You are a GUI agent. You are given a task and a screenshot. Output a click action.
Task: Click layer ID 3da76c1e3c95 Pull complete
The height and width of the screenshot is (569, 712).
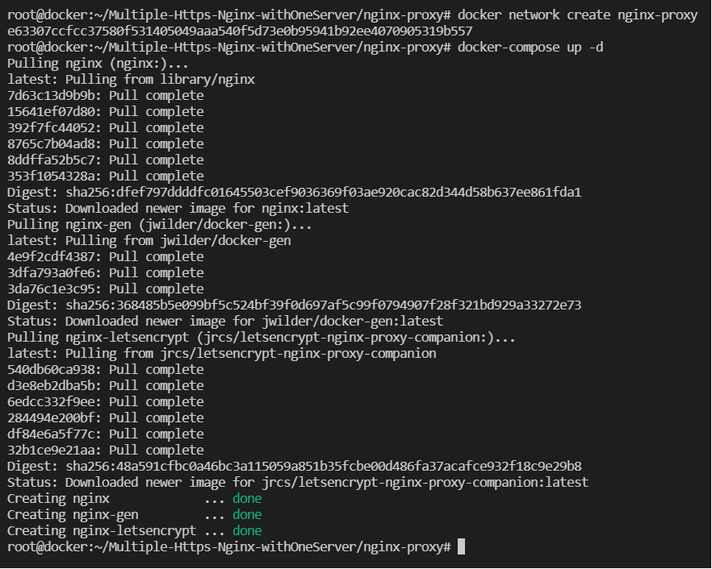[105, 289]
